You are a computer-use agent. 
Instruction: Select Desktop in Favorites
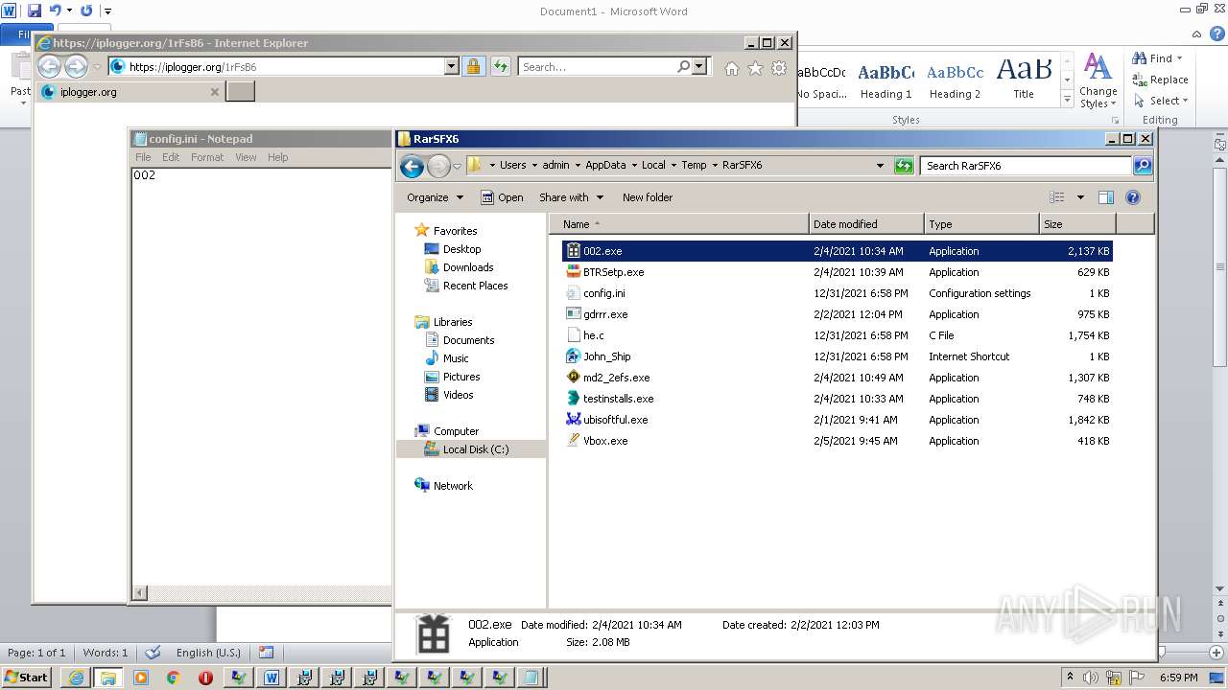click(461, 249)
